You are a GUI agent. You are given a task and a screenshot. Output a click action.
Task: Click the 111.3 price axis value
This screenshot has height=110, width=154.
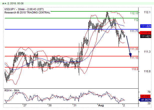147,52
